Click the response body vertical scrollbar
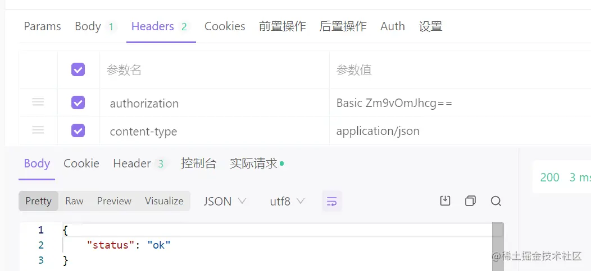Viewport: 591px width, 271px height. click(x=498, y=246)
